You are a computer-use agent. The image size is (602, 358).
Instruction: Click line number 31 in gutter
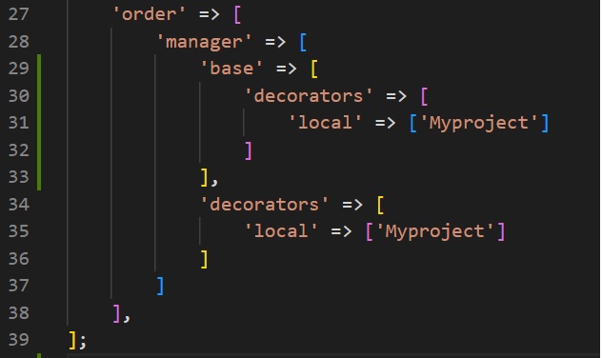pyautogui.click(x=18, y=123)
